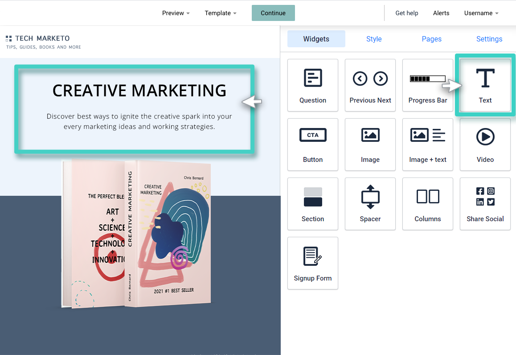Add the Previous Next widget
This screenshot has height=355, width=516.
pyautogui.click(x=370, y=85)
